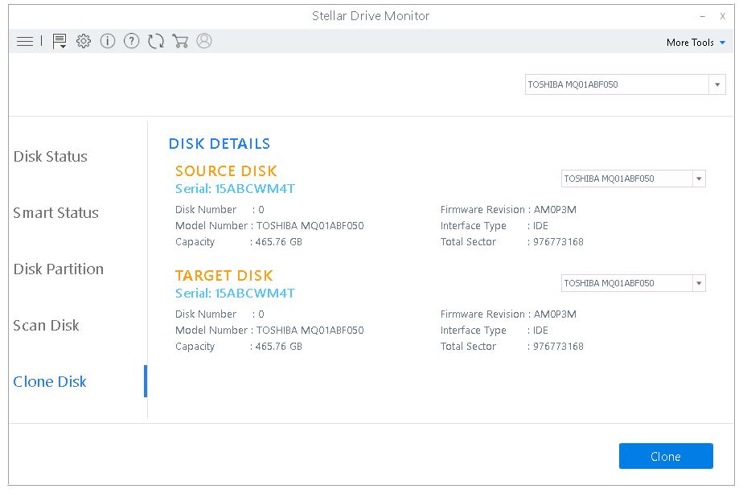Screen dimensions: 743x493
Task: Click the user account icon
Action: 204,41
